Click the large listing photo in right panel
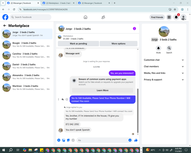 point(164,31)
